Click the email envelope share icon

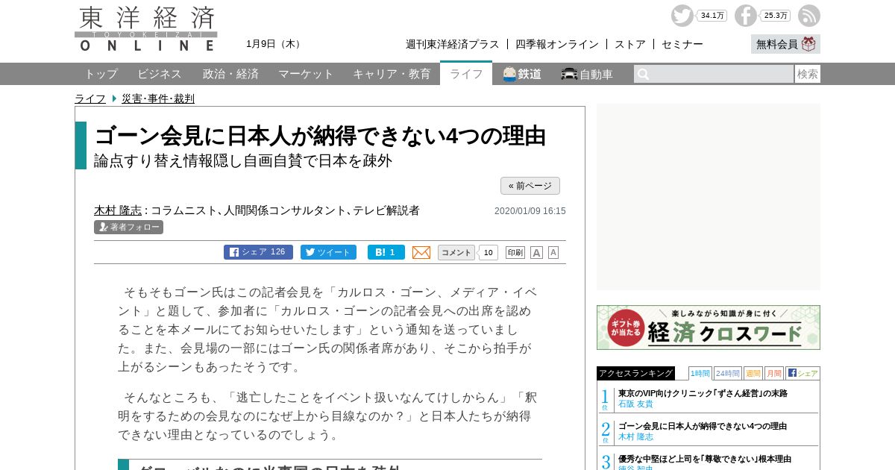421,252
